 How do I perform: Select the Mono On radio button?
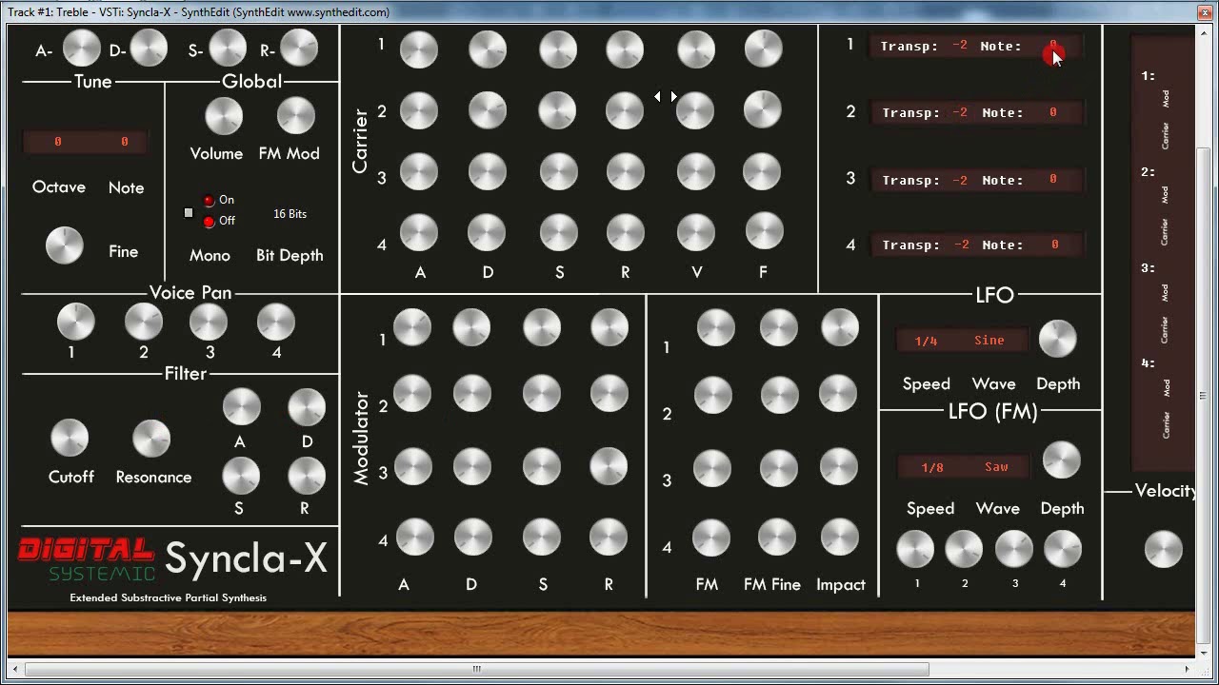click(x=209, y=201)
